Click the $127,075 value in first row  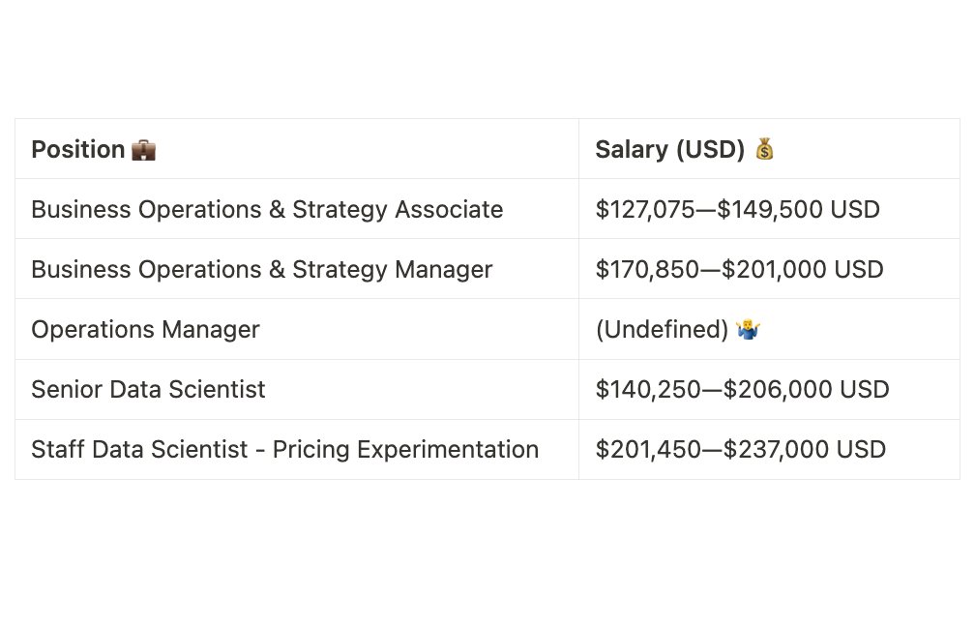click(645, 210)
